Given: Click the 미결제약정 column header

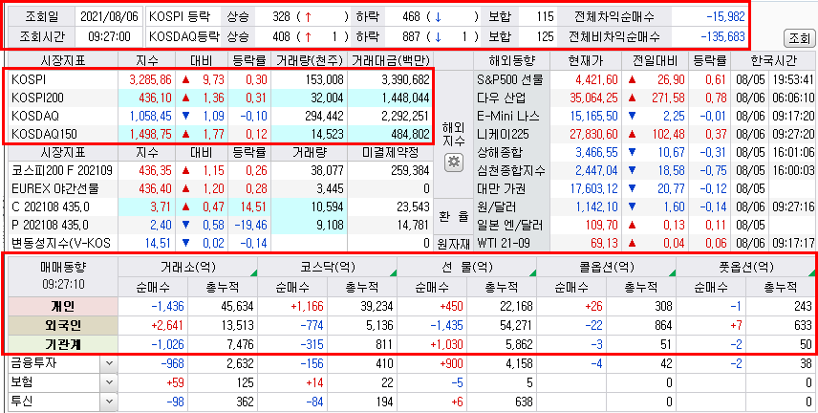Looking at the screenshot, I should [390, 152].
